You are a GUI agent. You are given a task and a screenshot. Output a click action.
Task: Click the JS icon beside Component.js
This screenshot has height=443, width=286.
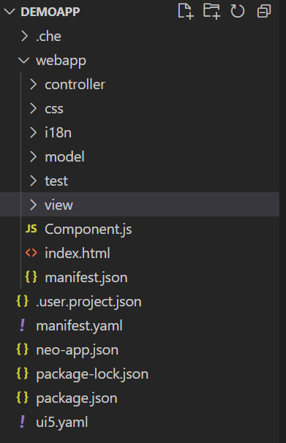[31, 229]
